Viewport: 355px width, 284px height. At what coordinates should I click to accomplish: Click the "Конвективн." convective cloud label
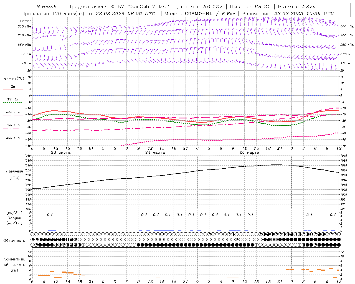[14, 259]
